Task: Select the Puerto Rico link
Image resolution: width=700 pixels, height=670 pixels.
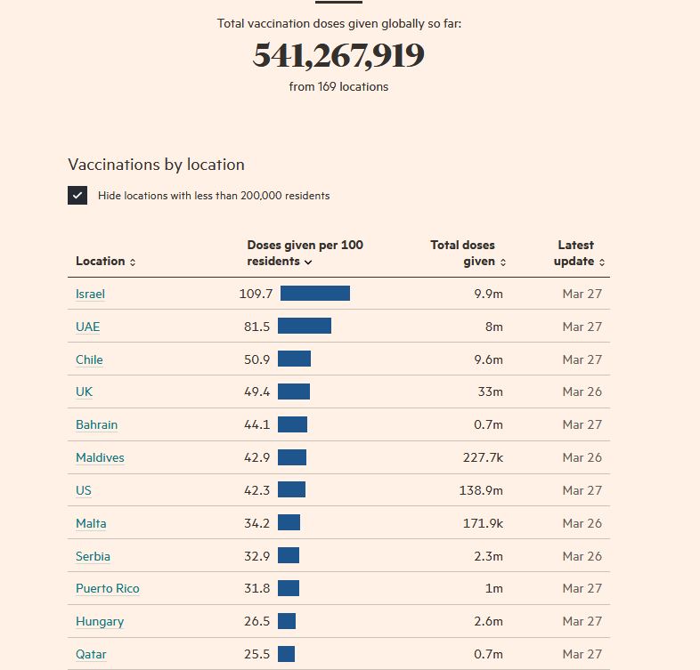Action: 107,588
